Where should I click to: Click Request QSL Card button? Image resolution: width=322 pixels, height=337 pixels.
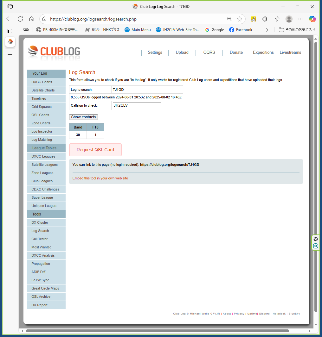pos(95,150)
